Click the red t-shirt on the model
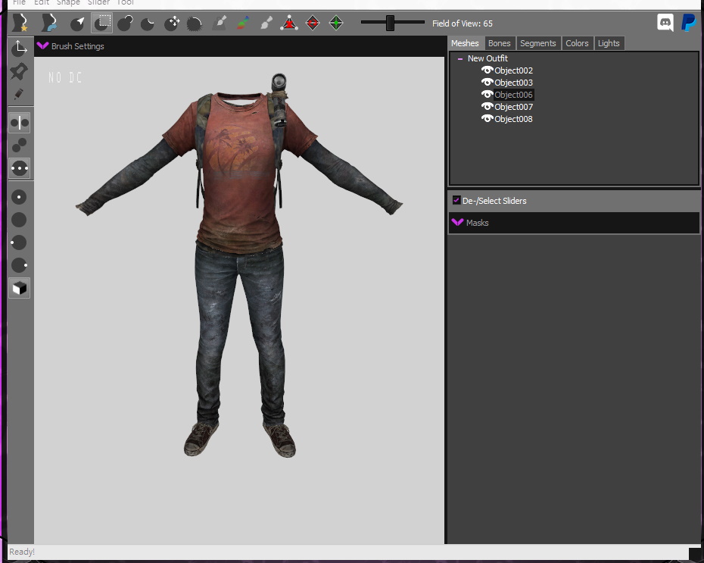This screenshot has width=704, height=563. tap(240, 193)
